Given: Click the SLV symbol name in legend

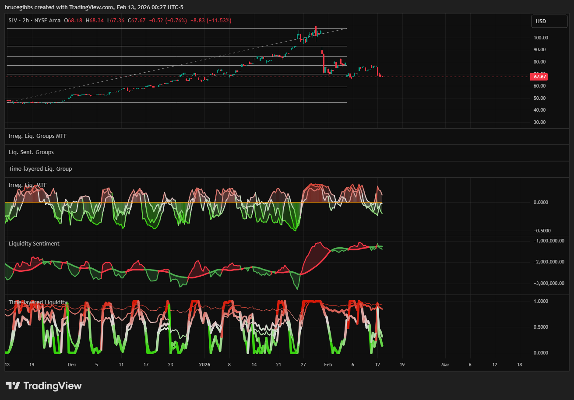Looking at the screenshot, I should pos(14,21).
